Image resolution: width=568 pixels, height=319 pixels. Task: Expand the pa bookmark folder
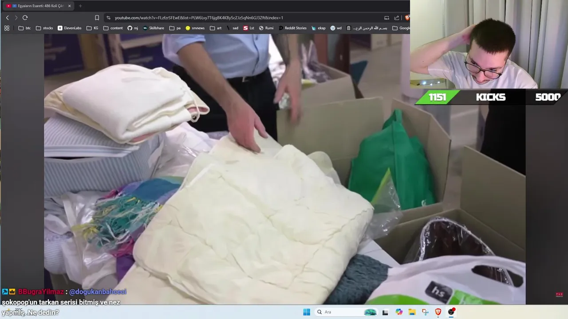tap(175, 28)
